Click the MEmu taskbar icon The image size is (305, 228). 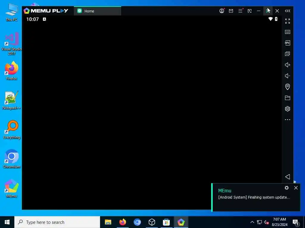pos(181,222)
